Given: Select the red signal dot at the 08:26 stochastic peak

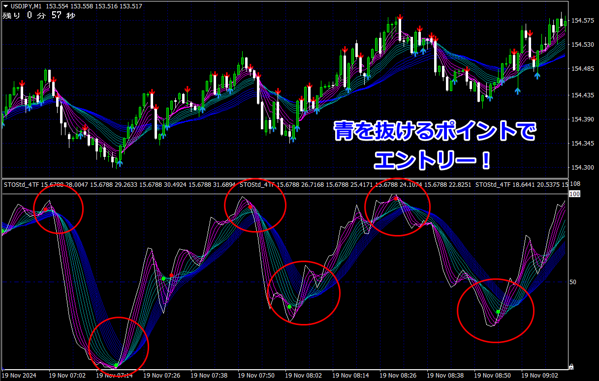Looking at the screenshot, I should (396, 198).
